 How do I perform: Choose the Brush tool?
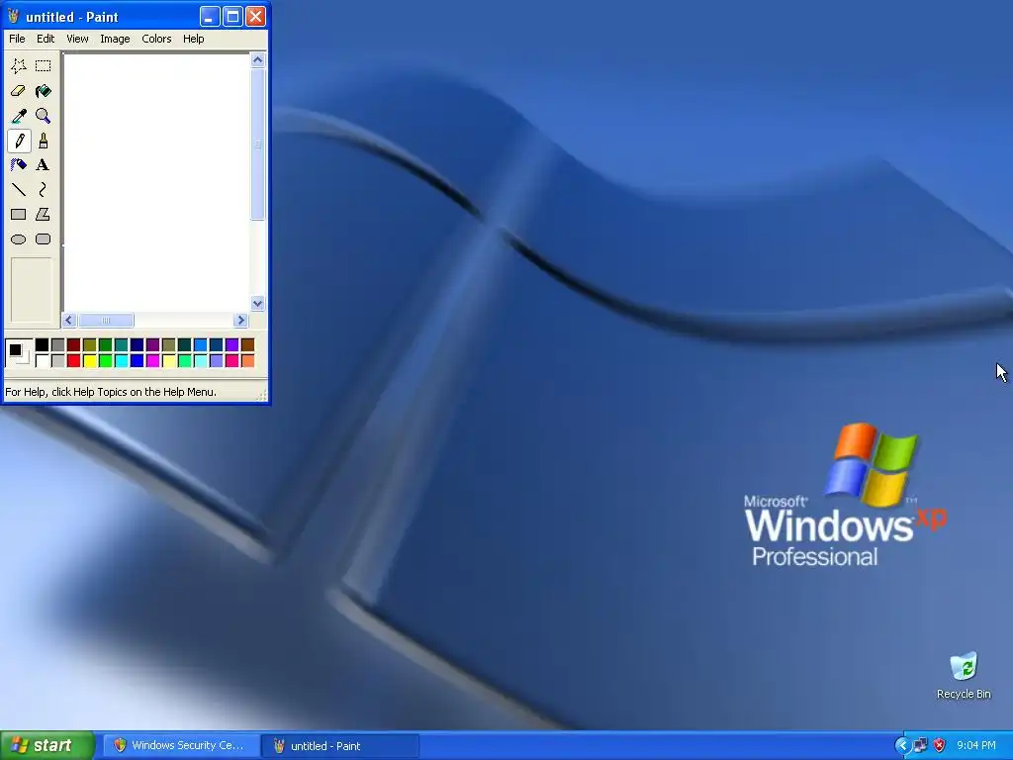tap(44, 141)
